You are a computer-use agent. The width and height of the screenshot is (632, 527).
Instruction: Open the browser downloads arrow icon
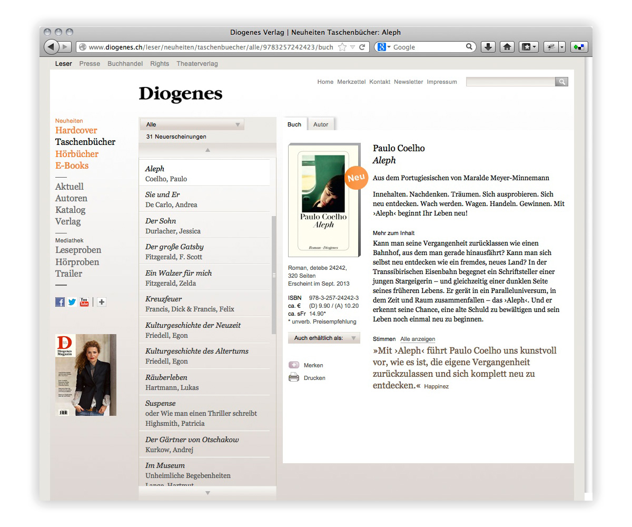[x=488, y=47]
